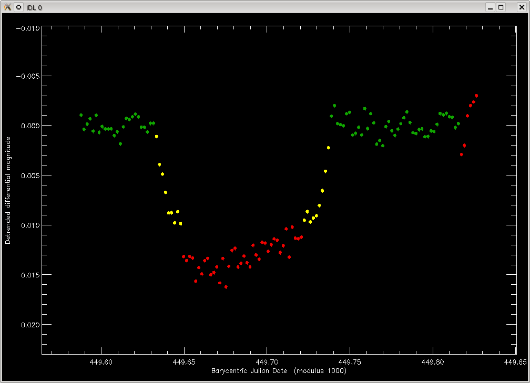Click the 449.60 x-axis tick label

pyautogui.click(x=101, y=362)
